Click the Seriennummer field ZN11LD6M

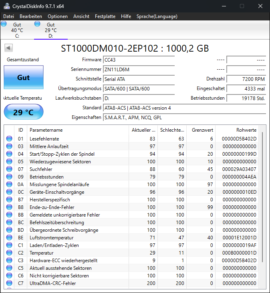click(x=139, y=70)
